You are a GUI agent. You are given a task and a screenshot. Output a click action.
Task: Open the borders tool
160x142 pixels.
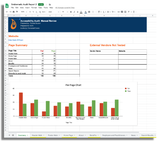click(89, 12)
